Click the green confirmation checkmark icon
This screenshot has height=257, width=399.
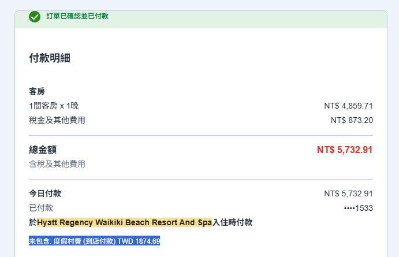(35, 17)
